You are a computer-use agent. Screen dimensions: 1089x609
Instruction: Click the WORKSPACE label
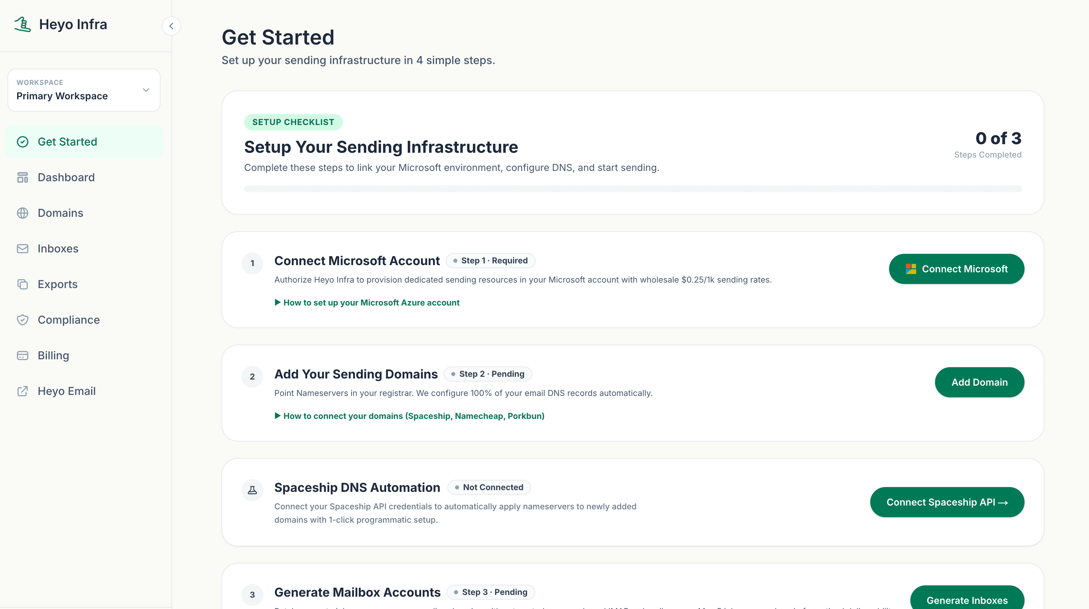[40, 82]
